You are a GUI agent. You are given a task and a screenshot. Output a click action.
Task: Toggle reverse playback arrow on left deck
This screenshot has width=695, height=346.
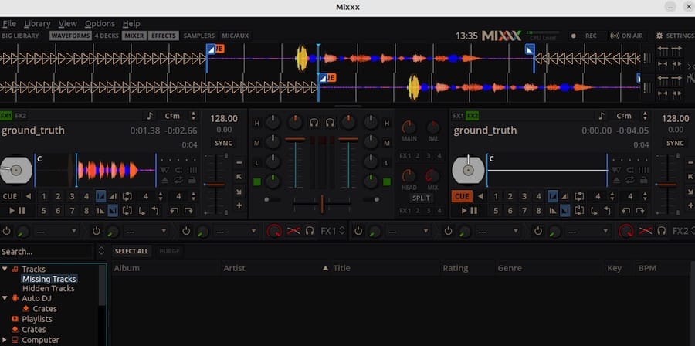[29, 196]
